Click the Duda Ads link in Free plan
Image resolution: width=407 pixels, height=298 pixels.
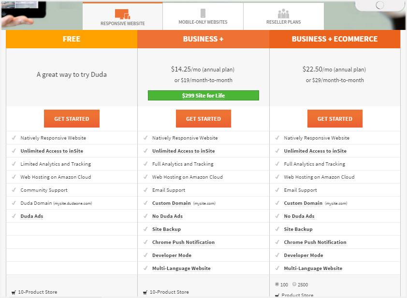tap(32, 216)
